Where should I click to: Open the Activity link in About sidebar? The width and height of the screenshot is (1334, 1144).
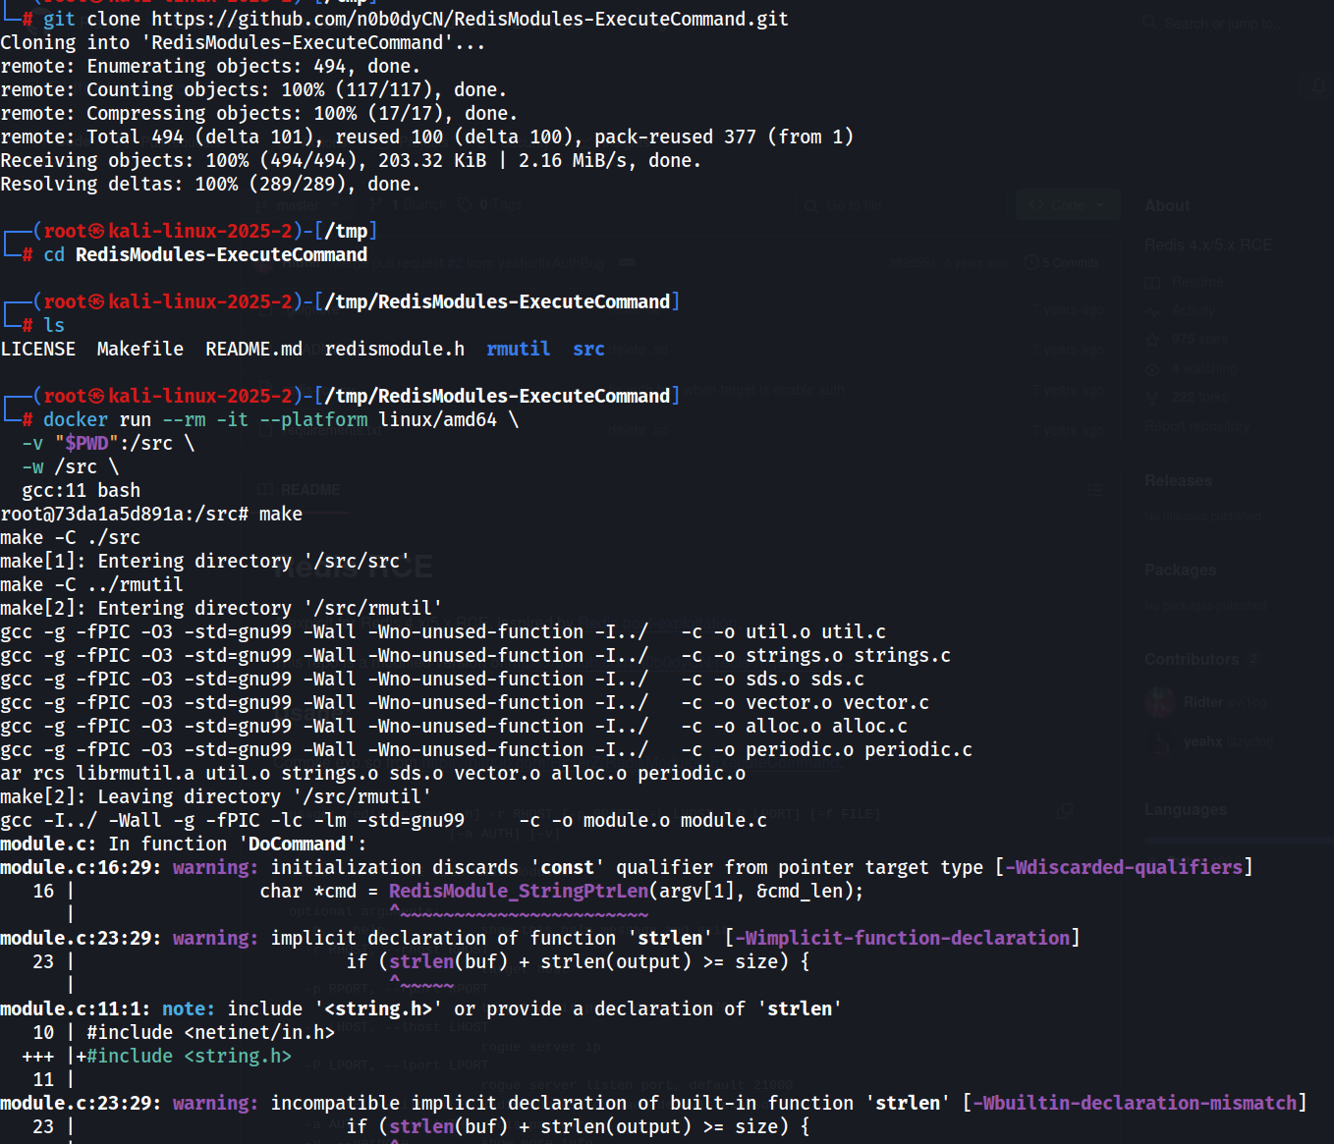tap(1181, 310)
